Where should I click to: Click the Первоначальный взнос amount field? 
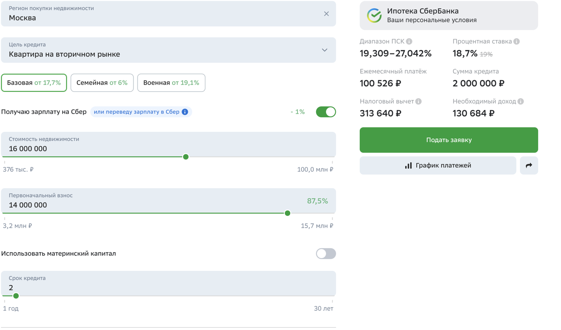pos(137,205)
